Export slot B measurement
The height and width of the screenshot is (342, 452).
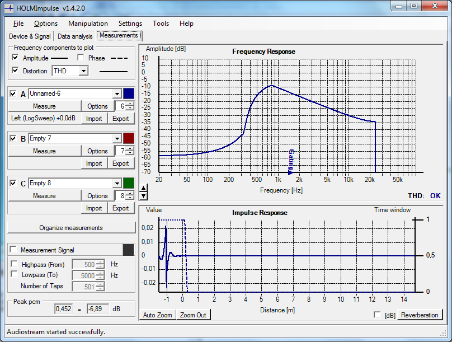[121, 163]
